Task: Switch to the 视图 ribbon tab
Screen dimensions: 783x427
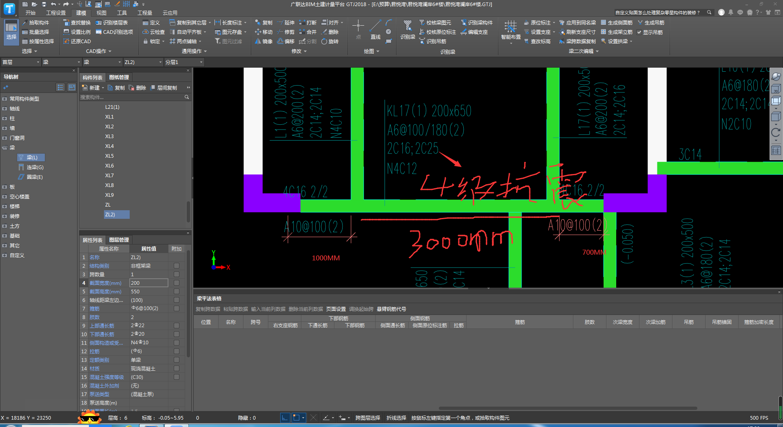Action: (101, 13)
